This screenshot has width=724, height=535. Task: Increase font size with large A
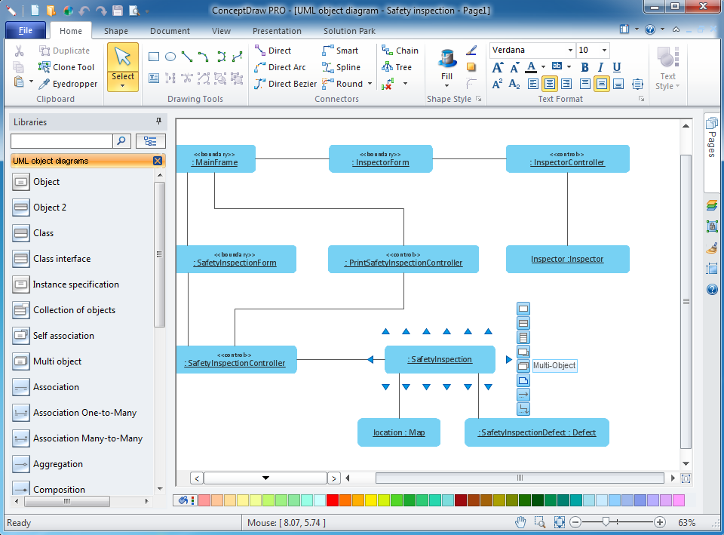(x=498, y=67)
